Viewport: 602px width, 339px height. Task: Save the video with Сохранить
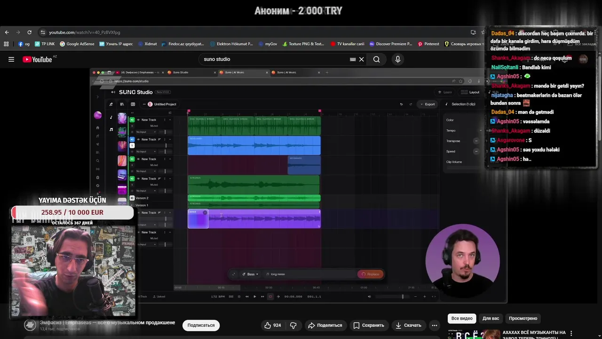point(369,325)
